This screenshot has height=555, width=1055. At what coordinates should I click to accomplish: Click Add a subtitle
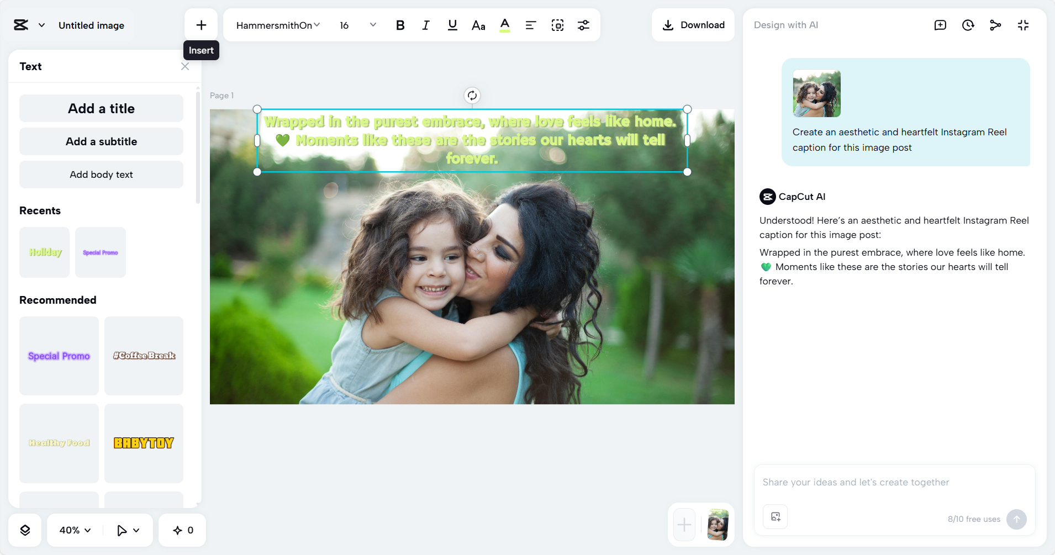[x=101, y=141]
